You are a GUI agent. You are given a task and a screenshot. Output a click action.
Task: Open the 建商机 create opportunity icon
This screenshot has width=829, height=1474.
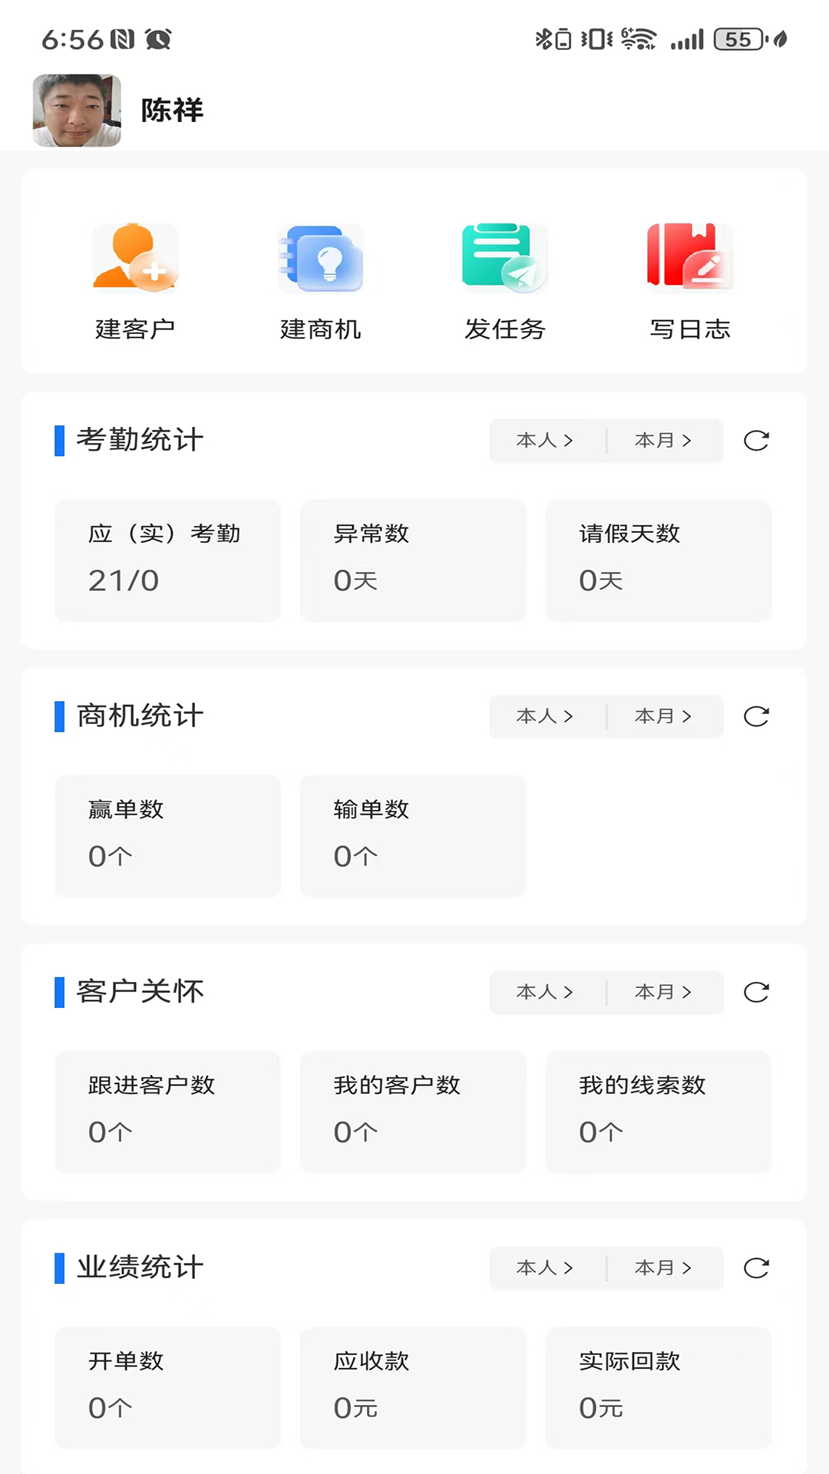click(320, 259)
